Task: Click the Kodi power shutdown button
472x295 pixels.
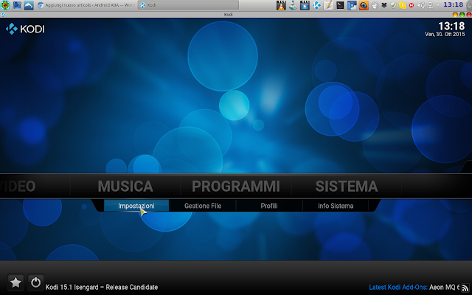Action: click(35, 282)
